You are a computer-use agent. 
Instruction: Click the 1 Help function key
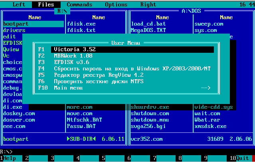click(11, 158)
